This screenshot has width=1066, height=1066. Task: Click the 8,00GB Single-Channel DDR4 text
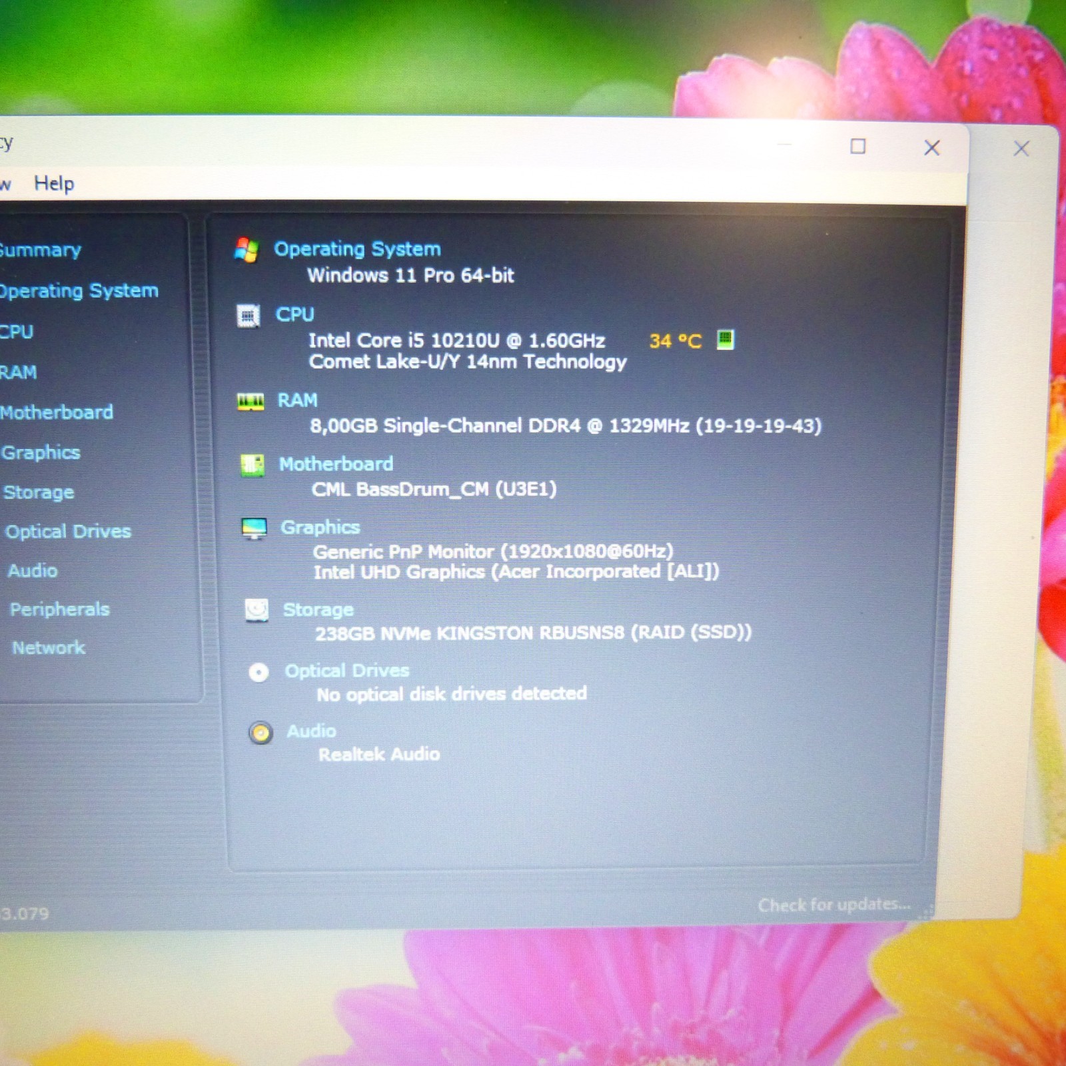click(566, 426)
